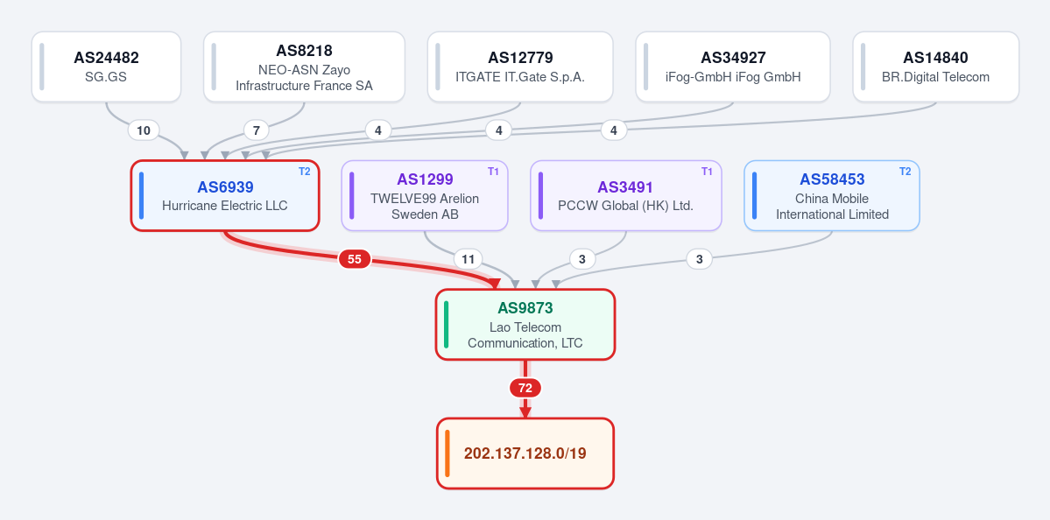This screenshot has width=1050, height=520.
Task: Click the edge label showing 7
Action: 257,130
